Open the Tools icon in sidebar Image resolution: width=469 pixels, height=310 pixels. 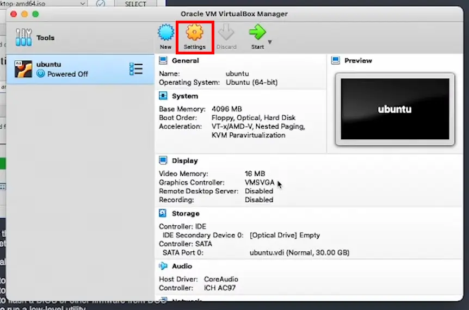click(23, 38)
